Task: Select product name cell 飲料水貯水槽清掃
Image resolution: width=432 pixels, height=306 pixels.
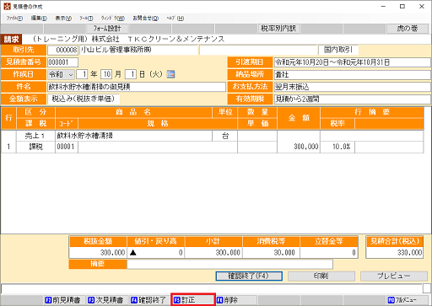Action: [x=133, y=136]
